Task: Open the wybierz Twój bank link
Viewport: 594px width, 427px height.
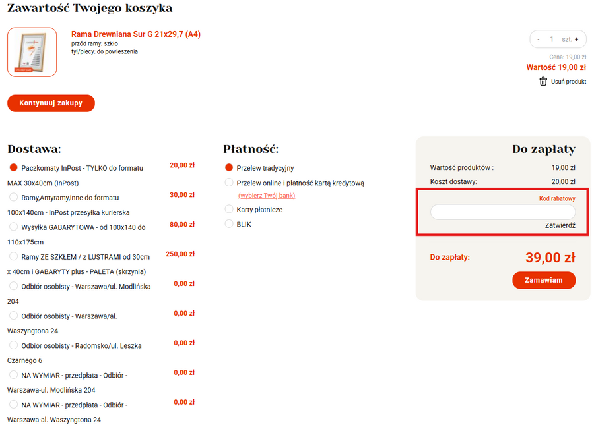Action: tap(267, 196)
